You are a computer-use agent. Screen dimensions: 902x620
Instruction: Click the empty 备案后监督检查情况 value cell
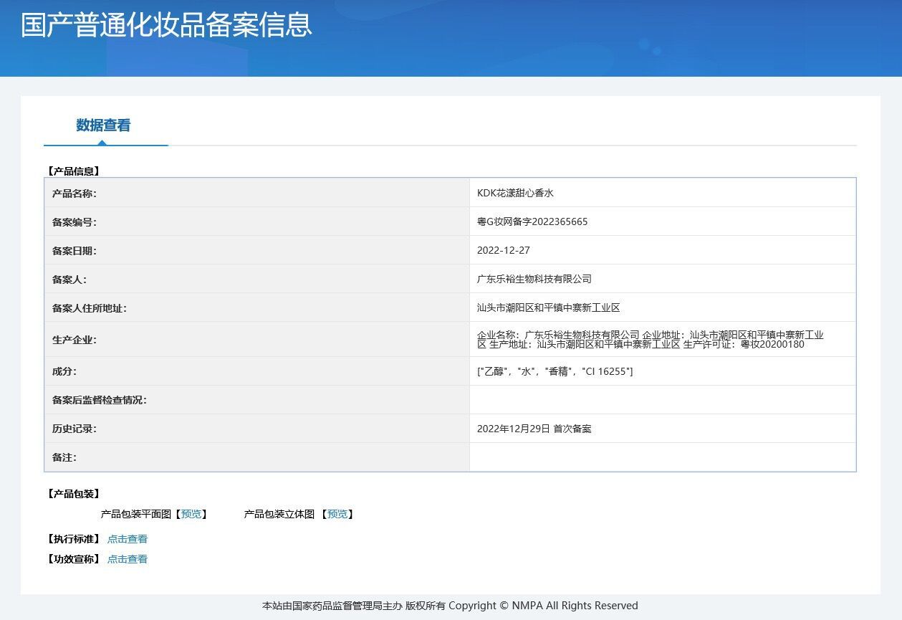tap(663, 400)
